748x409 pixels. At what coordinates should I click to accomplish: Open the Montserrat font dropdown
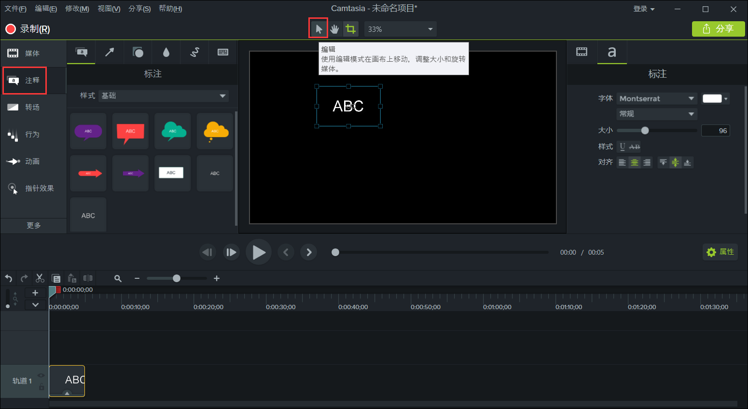point(656,98)
